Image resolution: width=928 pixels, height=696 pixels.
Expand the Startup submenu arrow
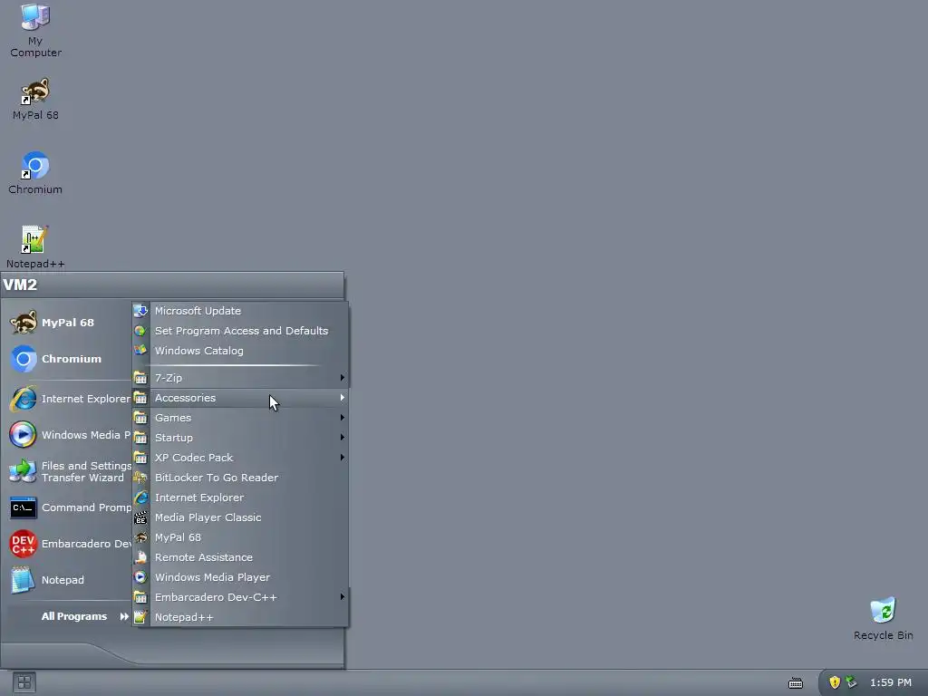pyautogui.click(x=342, y=438)
